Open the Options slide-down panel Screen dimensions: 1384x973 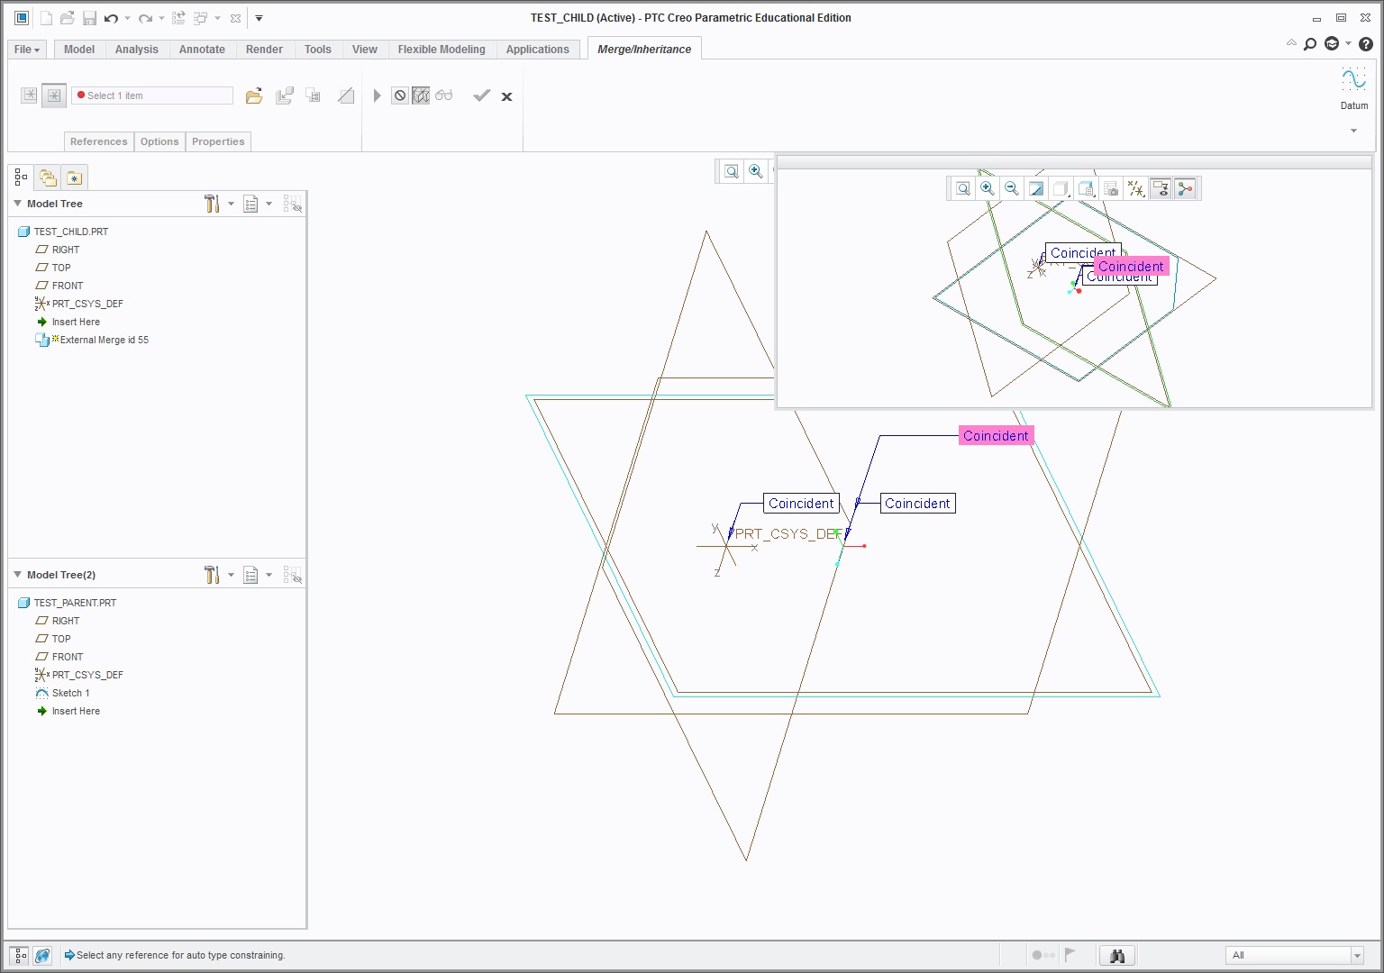(159, 141)
